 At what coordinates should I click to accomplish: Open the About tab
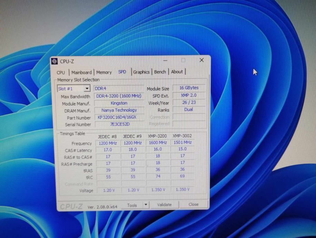tap(177, 71)
